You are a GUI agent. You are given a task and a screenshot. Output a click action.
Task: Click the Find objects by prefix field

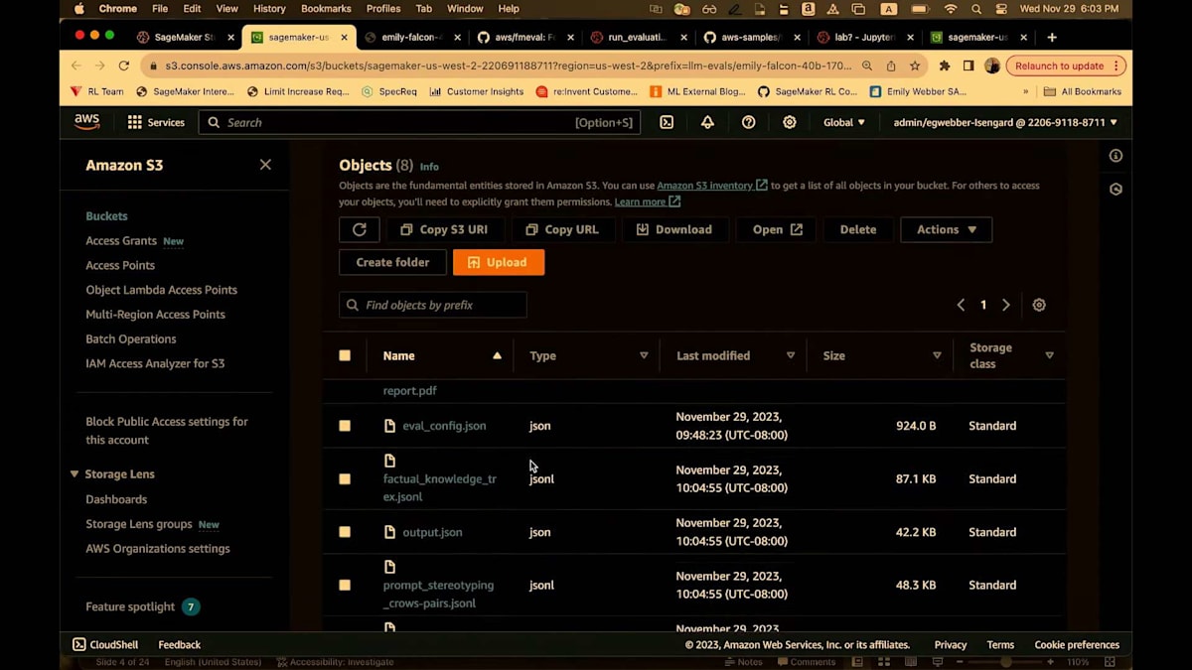pyautogui.click(x=433, y=305)
